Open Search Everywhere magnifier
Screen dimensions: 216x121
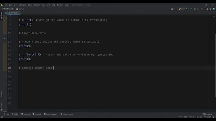coord(207,9)
